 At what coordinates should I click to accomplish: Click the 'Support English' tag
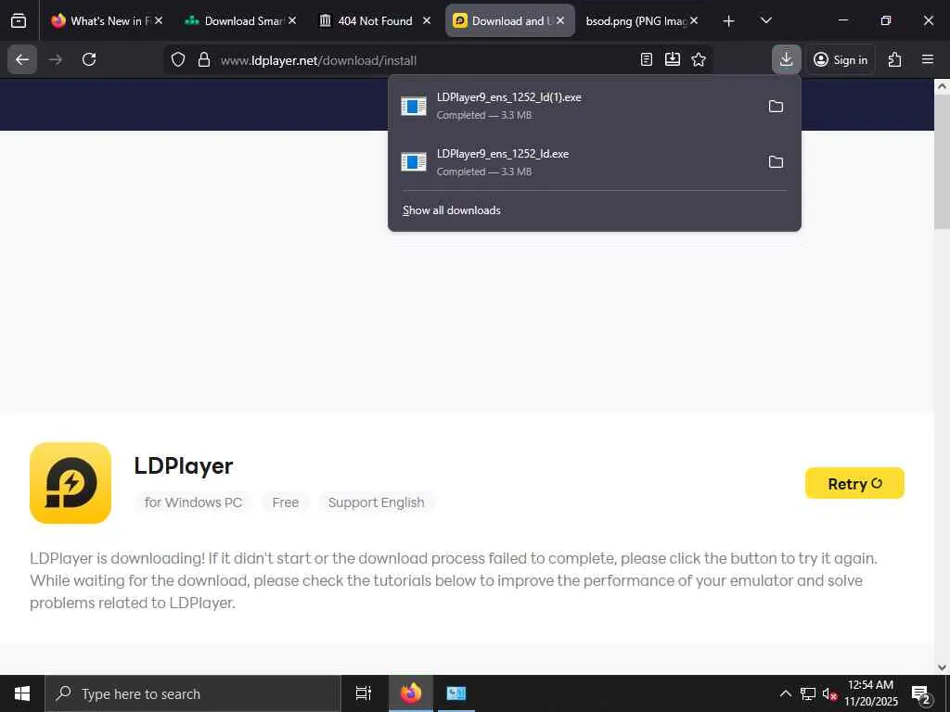377,502
